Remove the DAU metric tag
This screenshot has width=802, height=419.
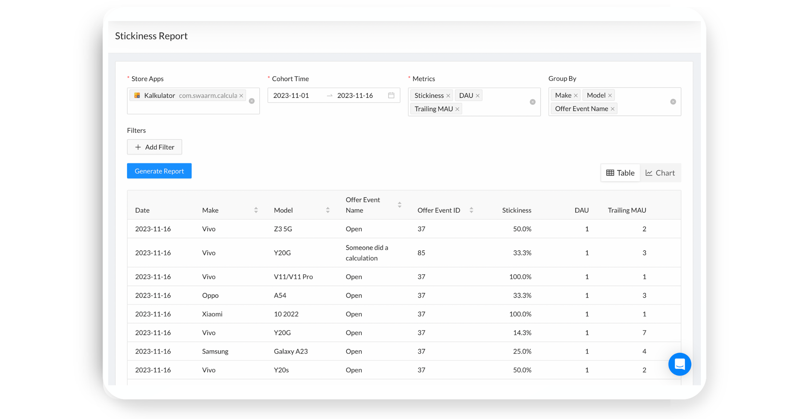coord(478,96)
